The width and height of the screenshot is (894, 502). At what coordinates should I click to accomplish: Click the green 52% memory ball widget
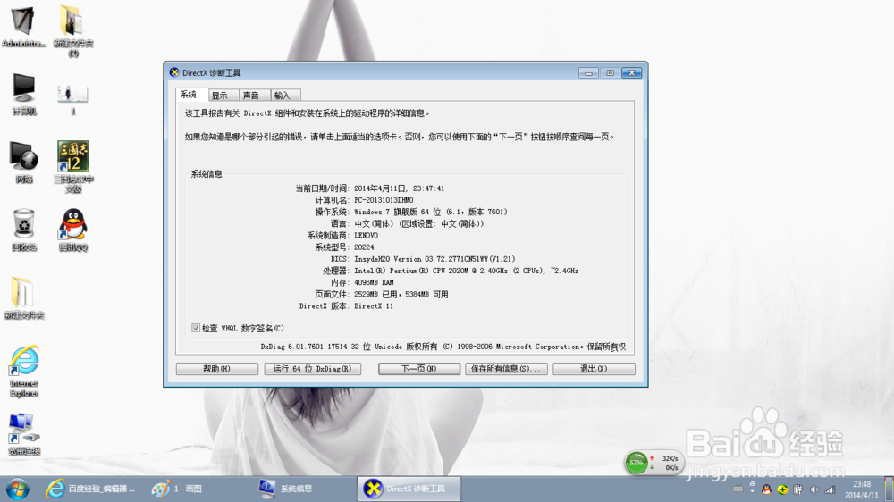coord(637,463)
